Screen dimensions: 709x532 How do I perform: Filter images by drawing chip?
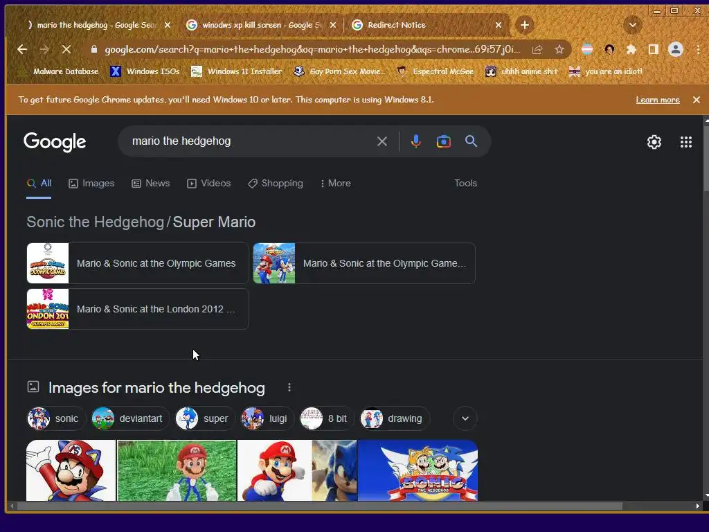coord(394,418)
